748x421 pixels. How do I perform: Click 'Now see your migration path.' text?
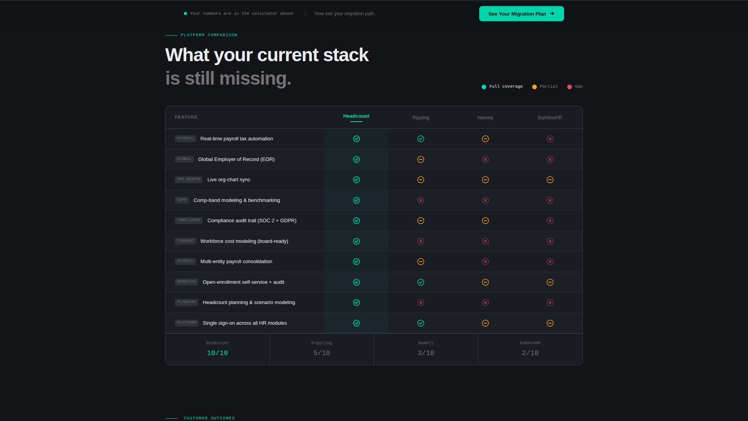coord(345,14)
